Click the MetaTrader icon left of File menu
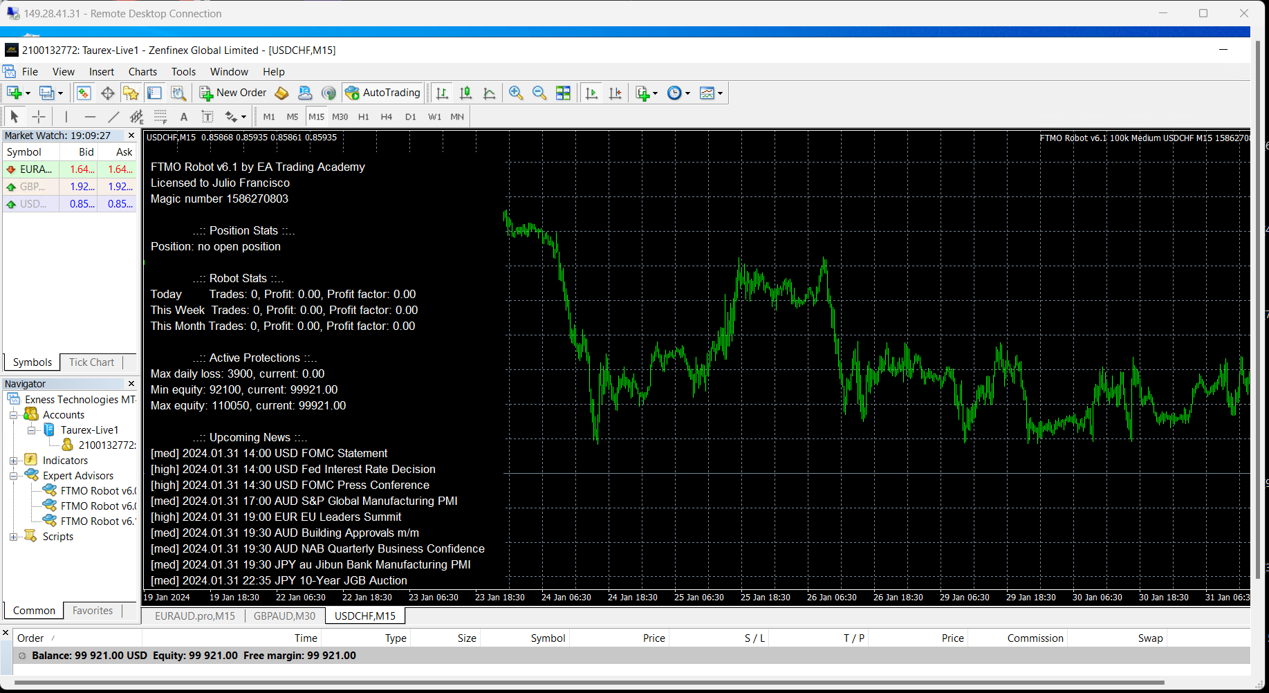 [x=9, y=71]
